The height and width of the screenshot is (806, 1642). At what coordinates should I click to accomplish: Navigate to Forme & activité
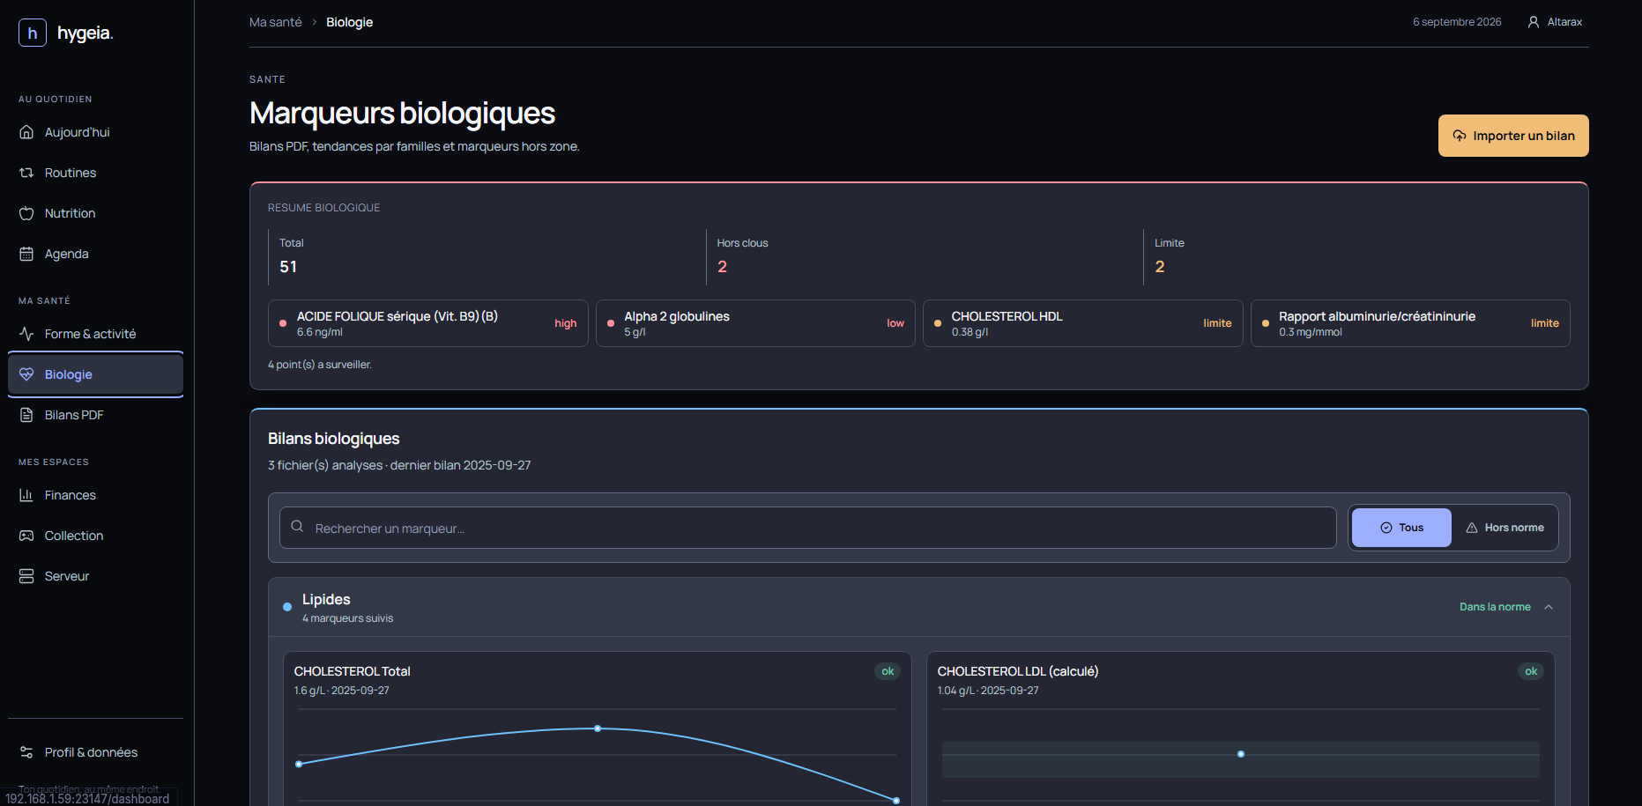[x=95, y=334]
